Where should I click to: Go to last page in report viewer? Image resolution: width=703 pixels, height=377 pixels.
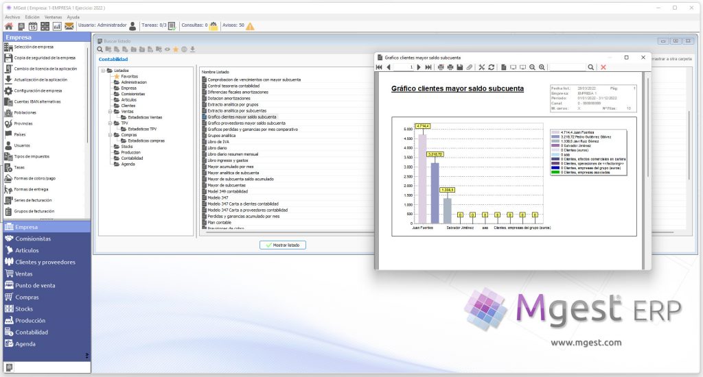point(428,67)
